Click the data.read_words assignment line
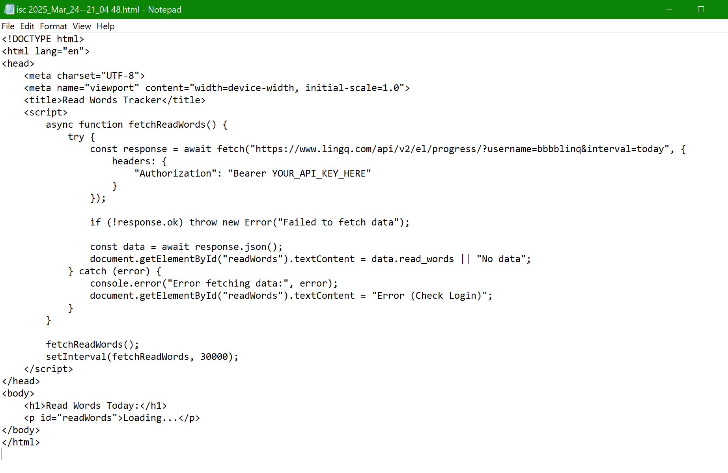 click(311, 259)
